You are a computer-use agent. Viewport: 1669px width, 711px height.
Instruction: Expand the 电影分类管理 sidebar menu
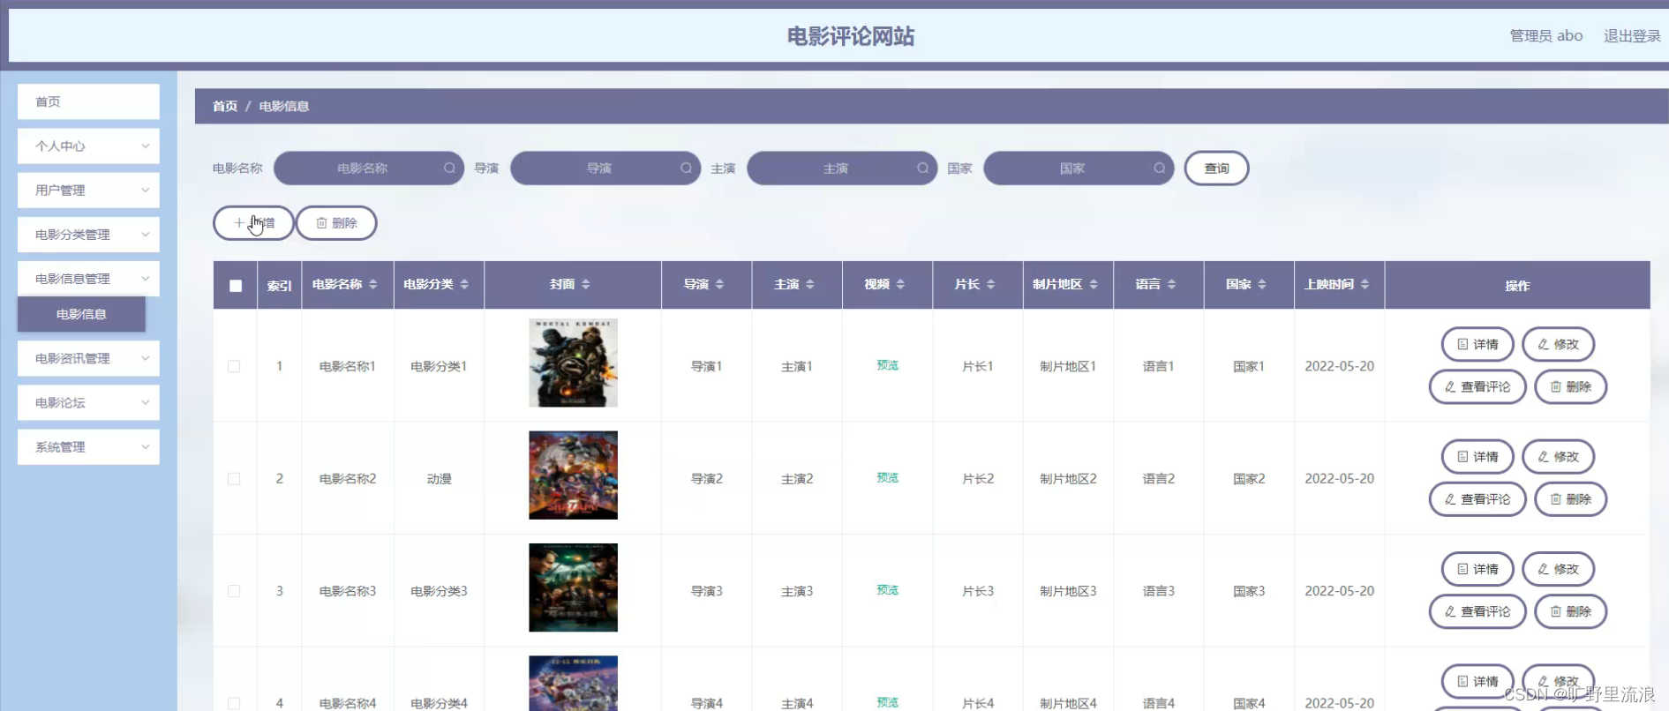88,235
